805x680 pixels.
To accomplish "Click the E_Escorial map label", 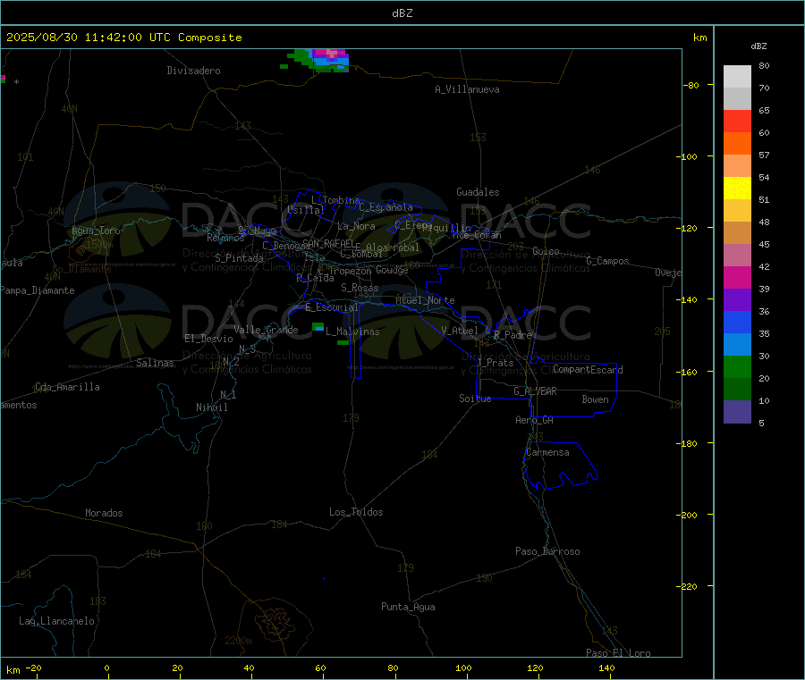I will point(332,307).
